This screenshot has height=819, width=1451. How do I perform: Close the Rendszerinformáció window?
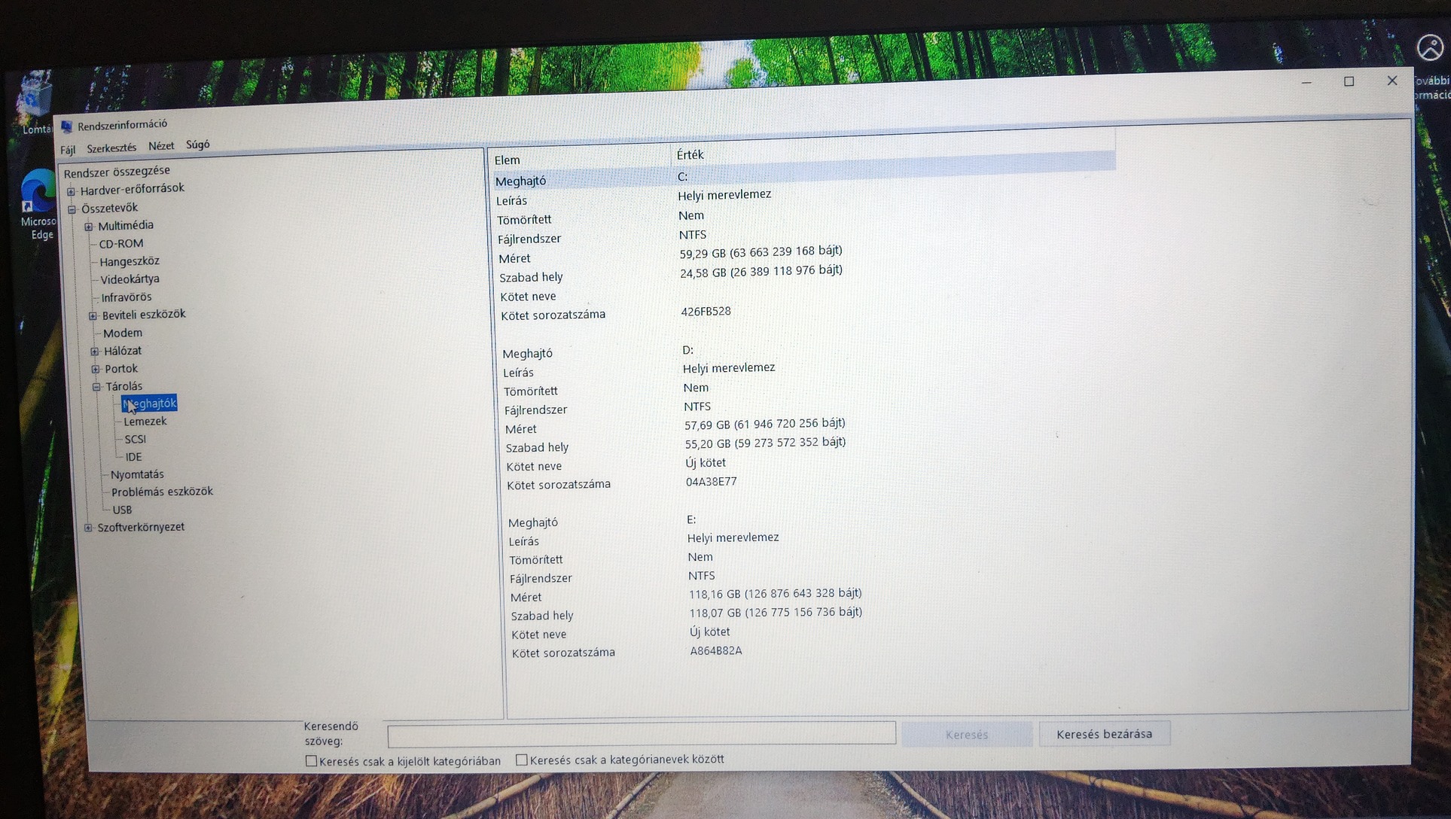[x=1392, y=81]
